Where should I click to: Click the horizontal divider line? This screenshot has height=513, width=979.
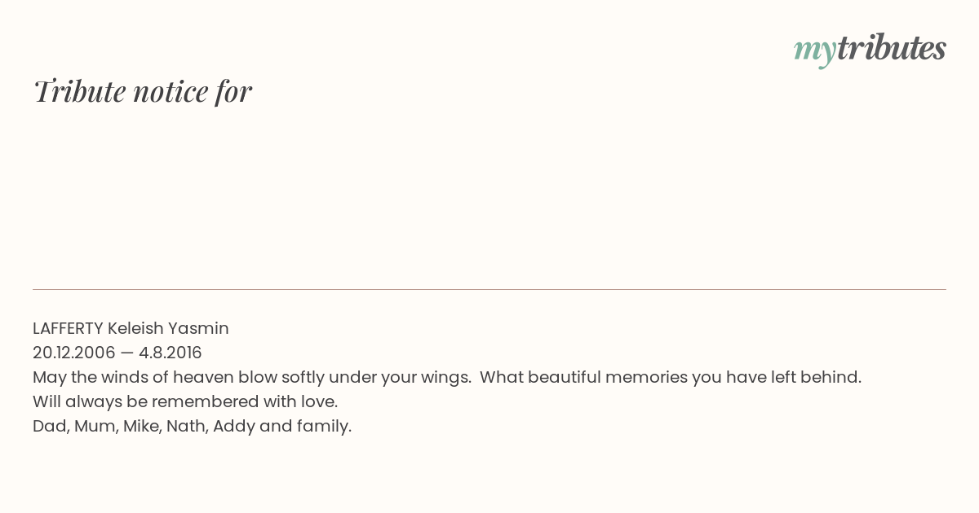click(489, 289)
